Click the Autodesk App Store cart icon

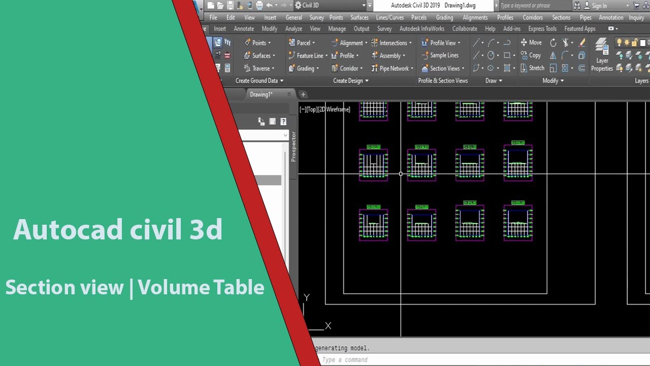pos(636,5)
